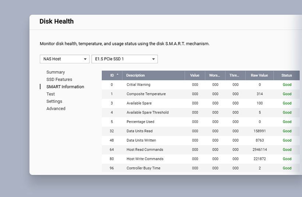302x197 pixels.
Task: Open the NAS Host dropdown
Action: click(x=64, y=59)
